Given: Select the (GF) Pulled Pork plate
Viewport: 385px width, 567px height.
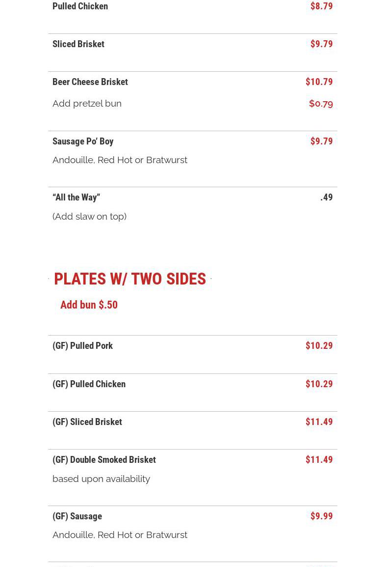Looking at the screenshot, I should pos(82,346).
